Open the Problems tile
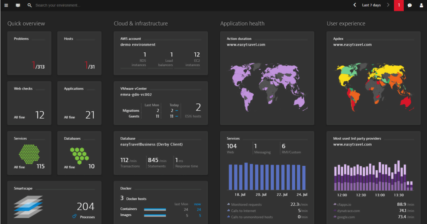 [x=29, y=53]
